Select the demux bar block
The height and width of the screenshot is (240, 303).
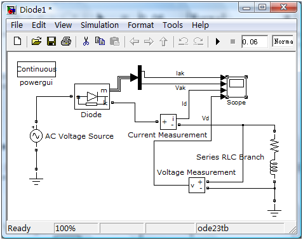(x=140, y=77)
